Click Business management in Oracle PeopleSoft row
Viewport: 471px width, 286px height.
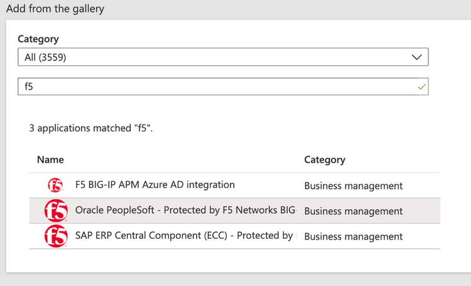pos(353,211)
